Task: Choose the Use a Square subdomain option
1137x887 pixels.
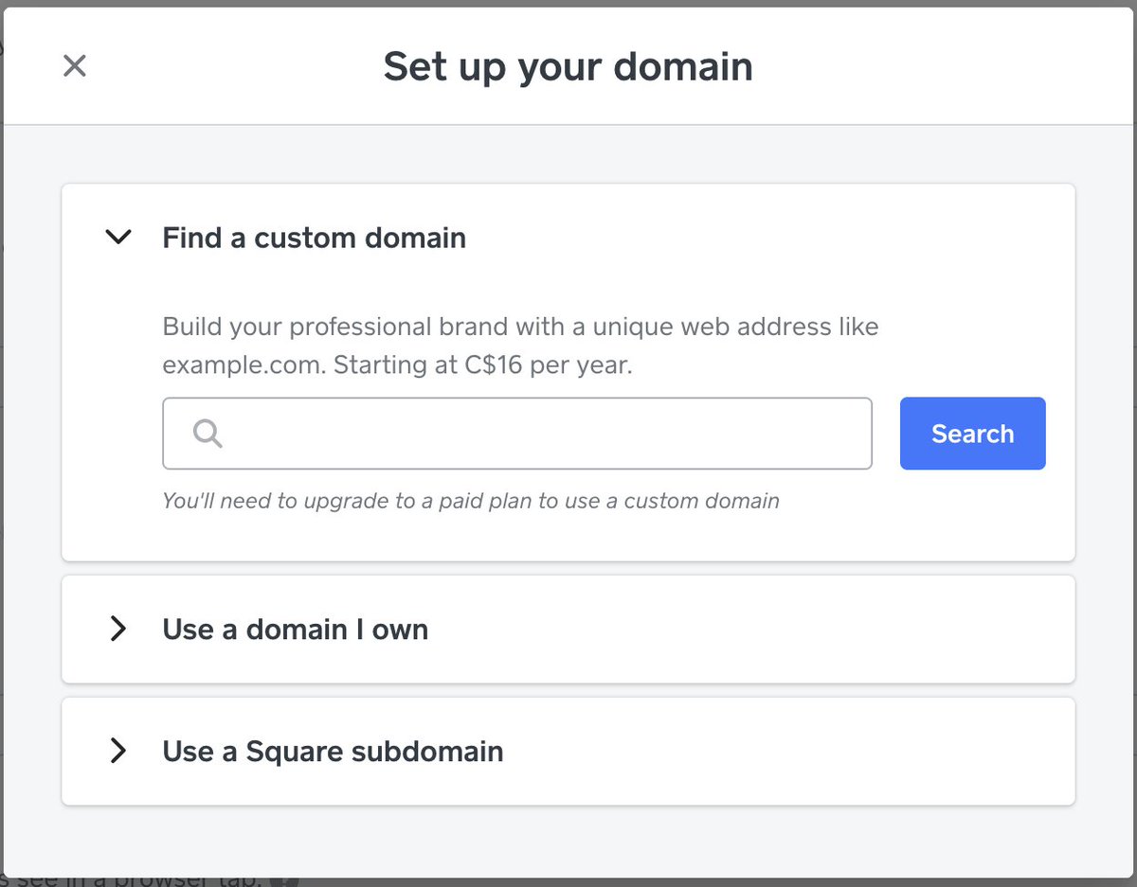Action: [333, 752]
